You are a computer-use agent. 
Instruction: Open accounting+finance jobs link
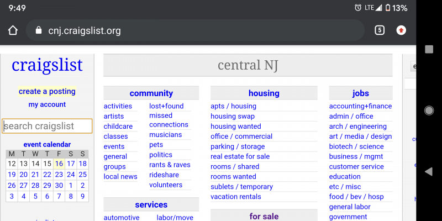360,106
